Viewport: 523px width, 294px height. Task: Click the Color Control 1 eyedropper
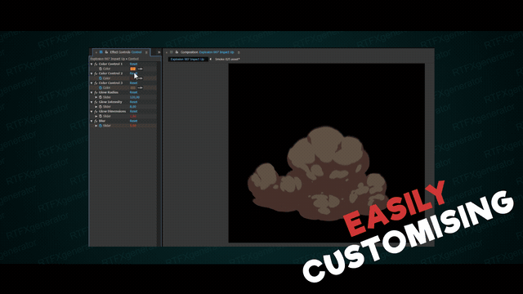(140, 69)
